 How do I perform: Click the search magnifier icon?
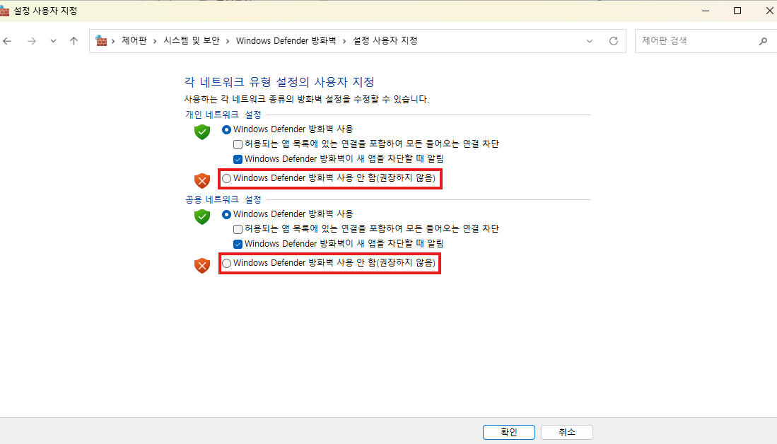click(x=763, y=41)
